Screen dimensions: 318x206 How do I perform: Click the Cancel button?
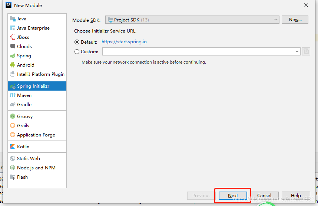coord(264,196)
